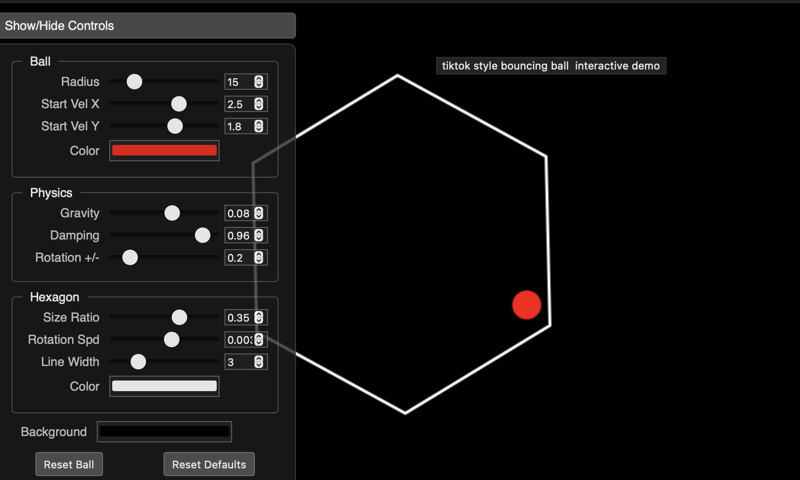Click the Gravity slider thumb
800x480 pixels.
pos(172,213)
